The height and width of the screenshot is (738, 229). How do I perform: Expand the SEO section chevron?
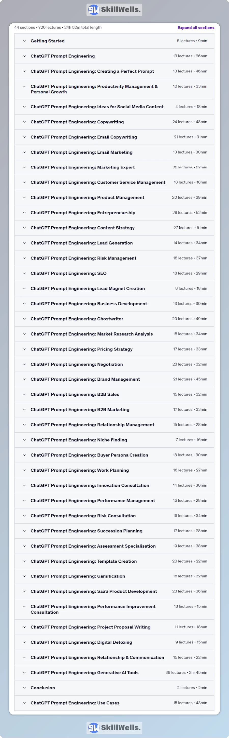coord(24,274)
